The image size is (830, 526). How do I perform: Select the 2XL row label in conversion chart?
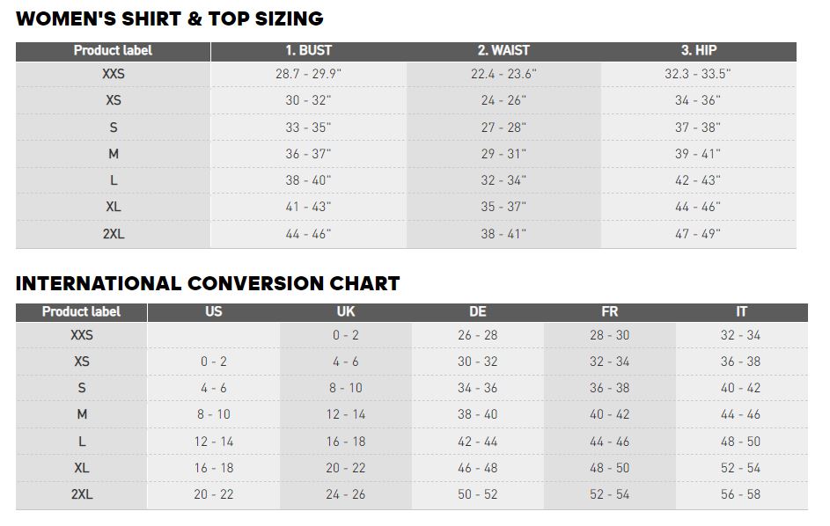point(82,494)
